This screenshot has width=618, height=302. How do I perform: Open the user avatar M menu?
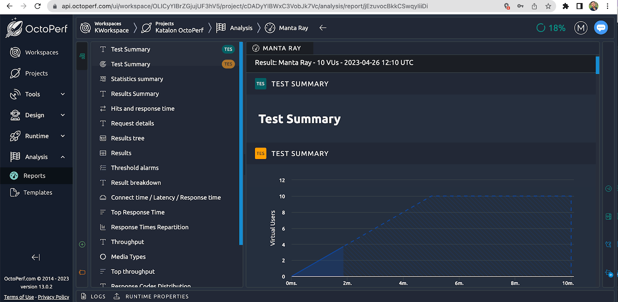[x=581, y=28]
